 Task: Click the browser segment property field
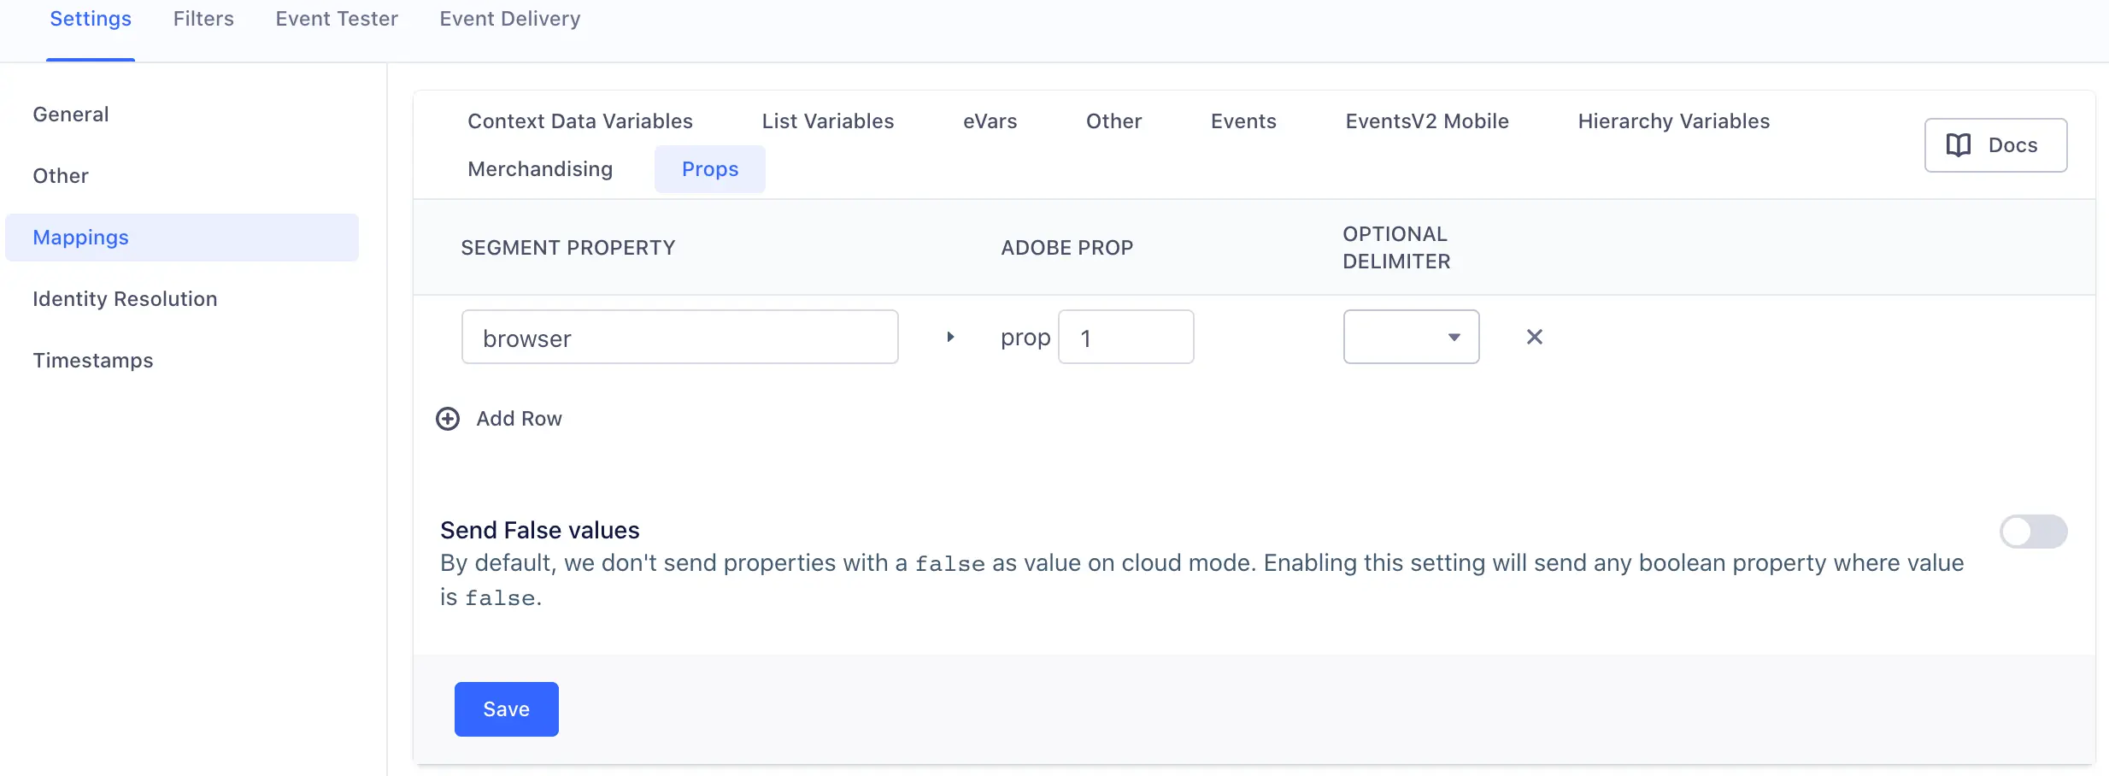(680, 337)
